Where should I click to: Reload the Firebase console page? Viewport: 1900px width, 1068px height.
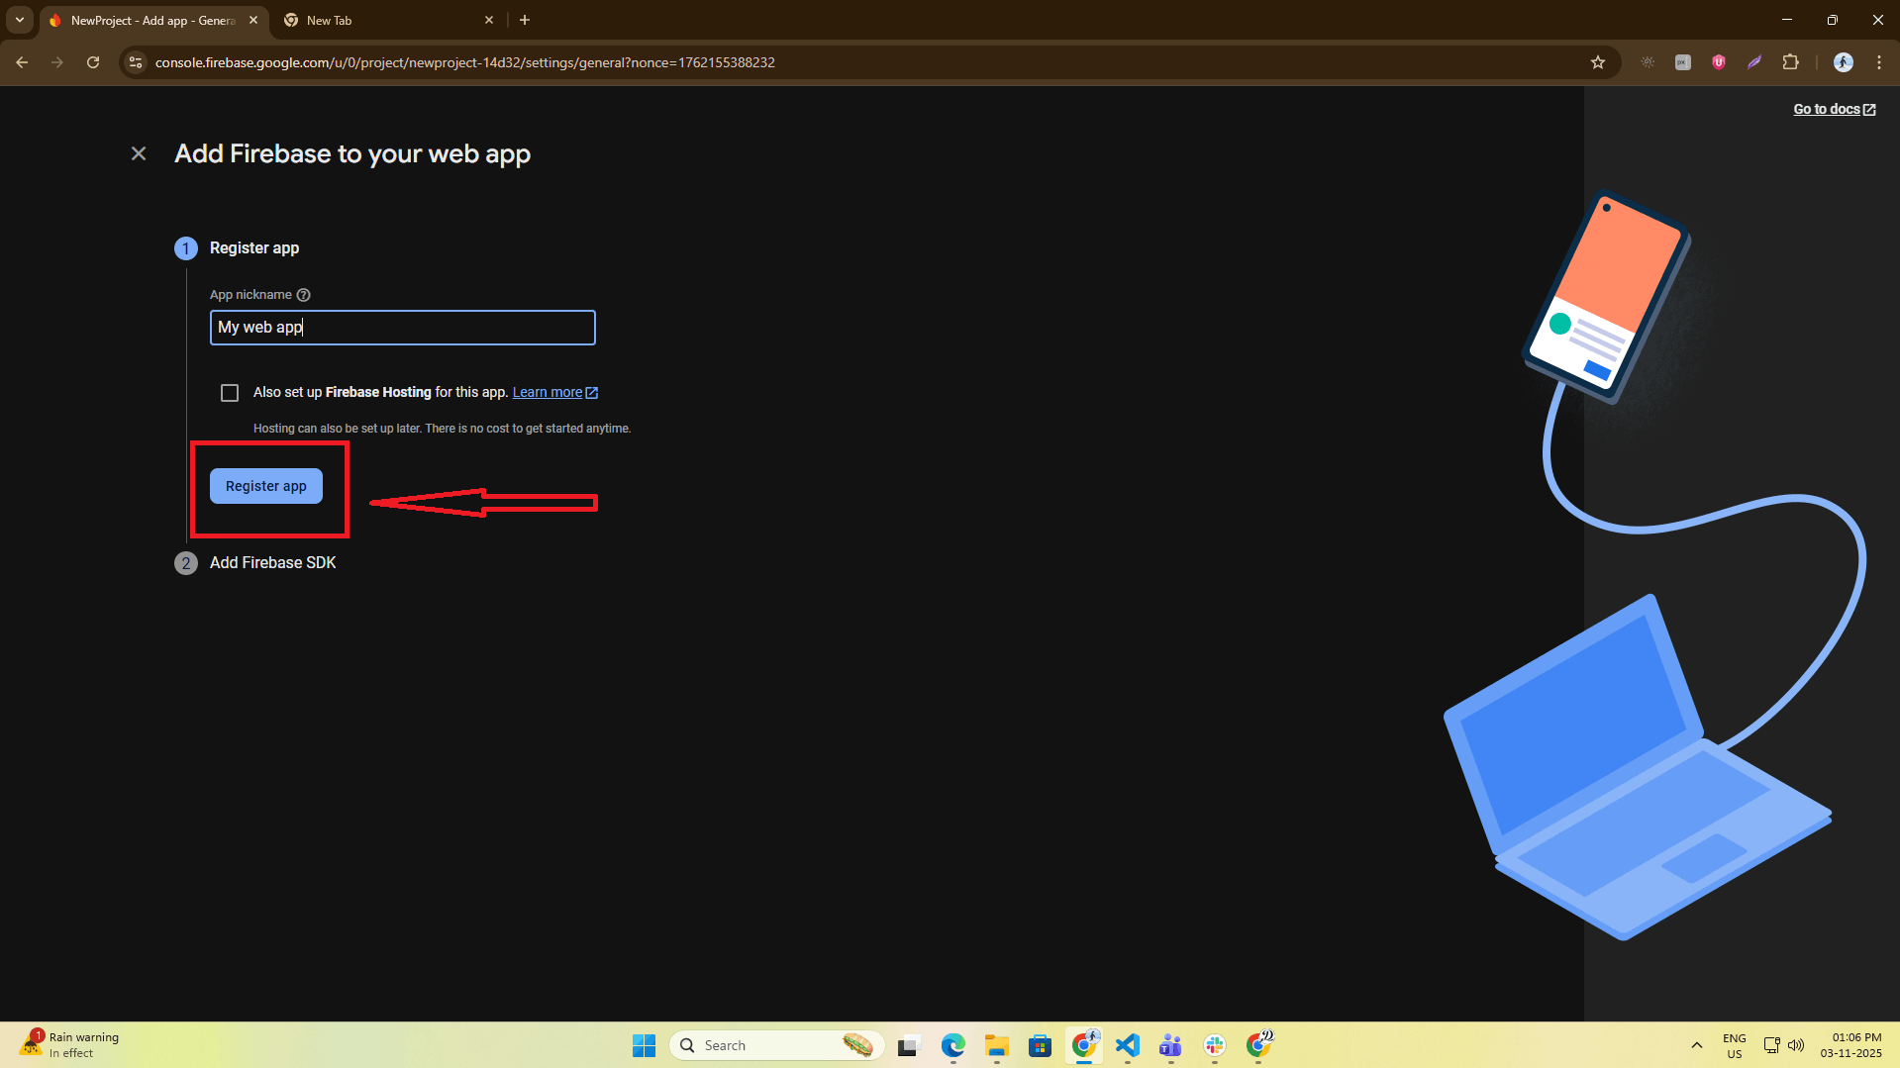point(93,62)
